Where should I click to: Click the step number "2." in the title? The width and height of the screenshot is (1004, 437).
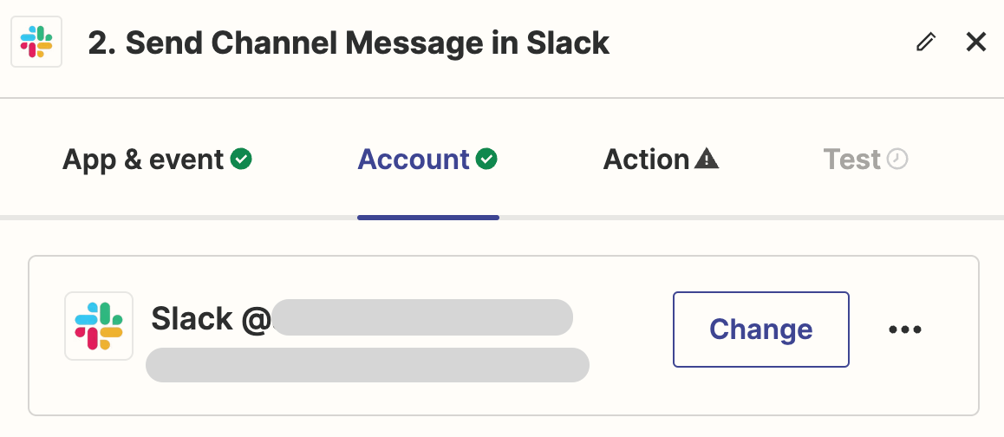point(102,42)
